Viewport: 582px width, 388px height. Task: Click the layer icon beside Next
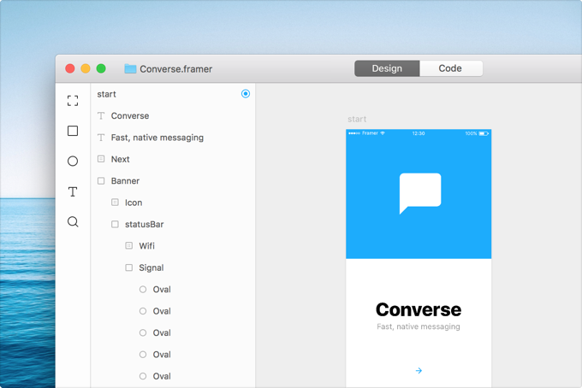tap(101, 159)
